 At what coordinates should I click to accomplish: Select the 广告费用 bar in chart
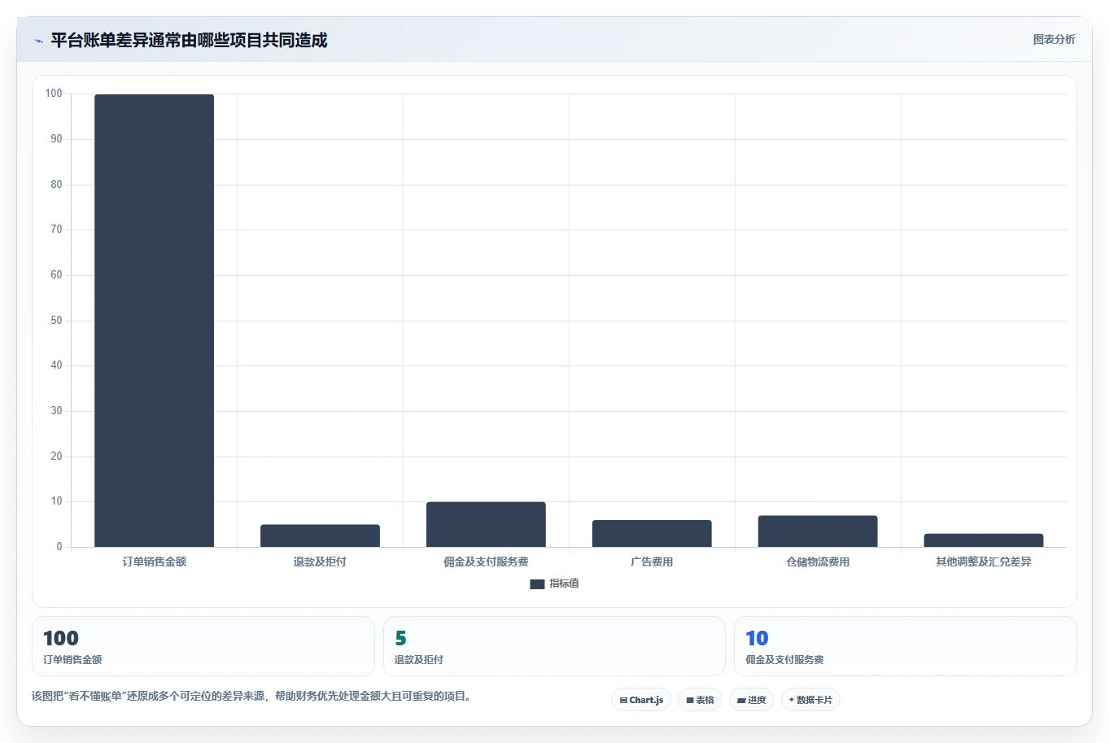[x=652, y=533]
